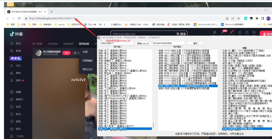Image resolution: width=272 pixels, height=139 pixels.
Task: Click the 抖音 logo
Action: click(x=16, y=34)
